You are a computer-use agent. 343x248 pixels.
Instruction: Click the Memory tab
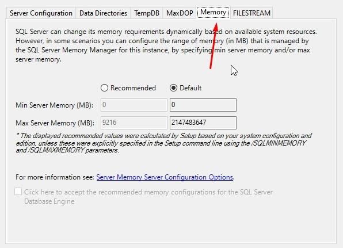(x=213, y=13)
